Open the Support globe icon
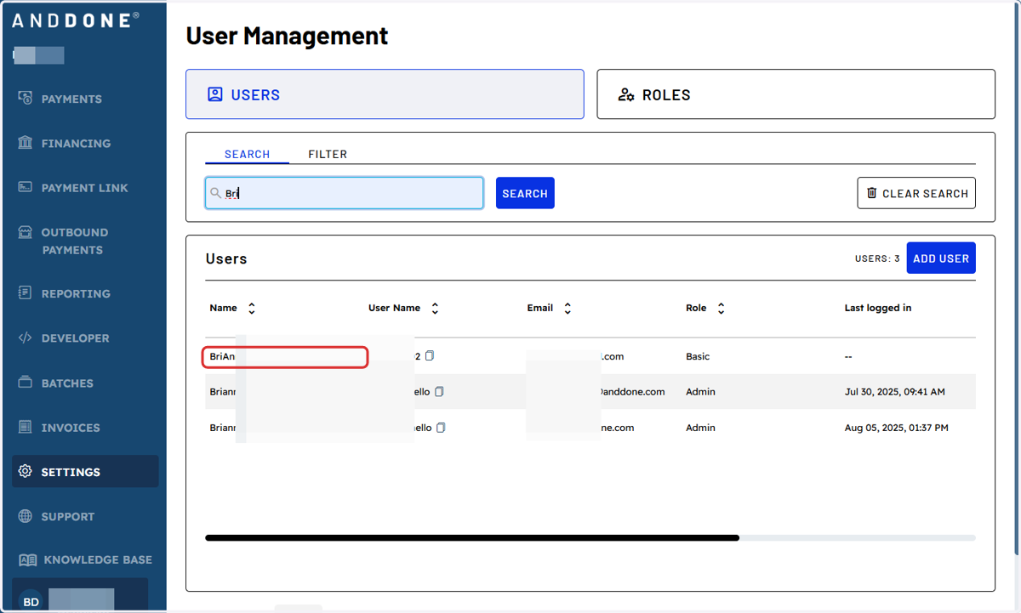The image size is (1021, 613). pyautogui.click(x=26, y=516)
